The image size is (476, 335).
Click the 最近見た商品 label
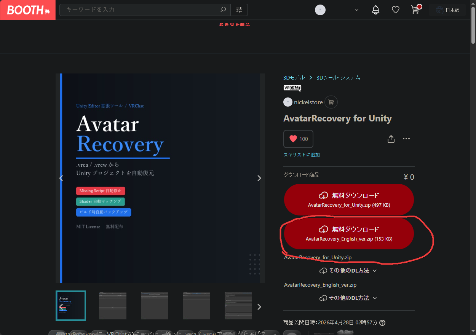tap(235, 25)
